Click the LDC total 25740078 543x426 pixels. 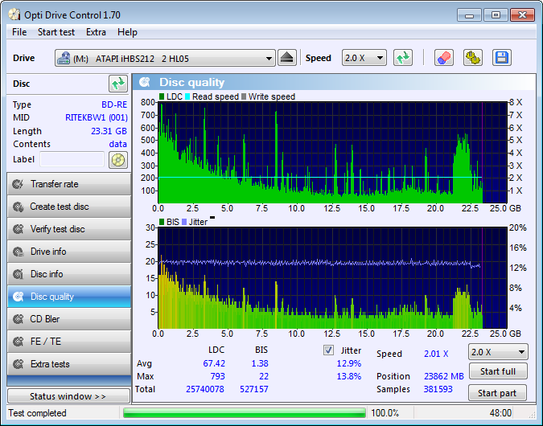point(205,389)
